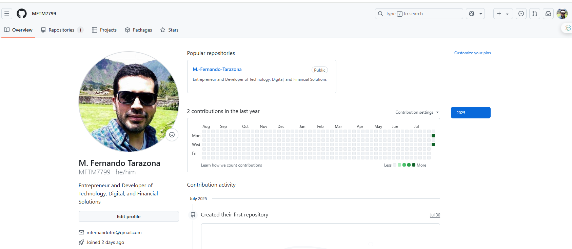The image size is (572, 249).
Task: Open the notifications inbox icon
Action: (548, 14)
